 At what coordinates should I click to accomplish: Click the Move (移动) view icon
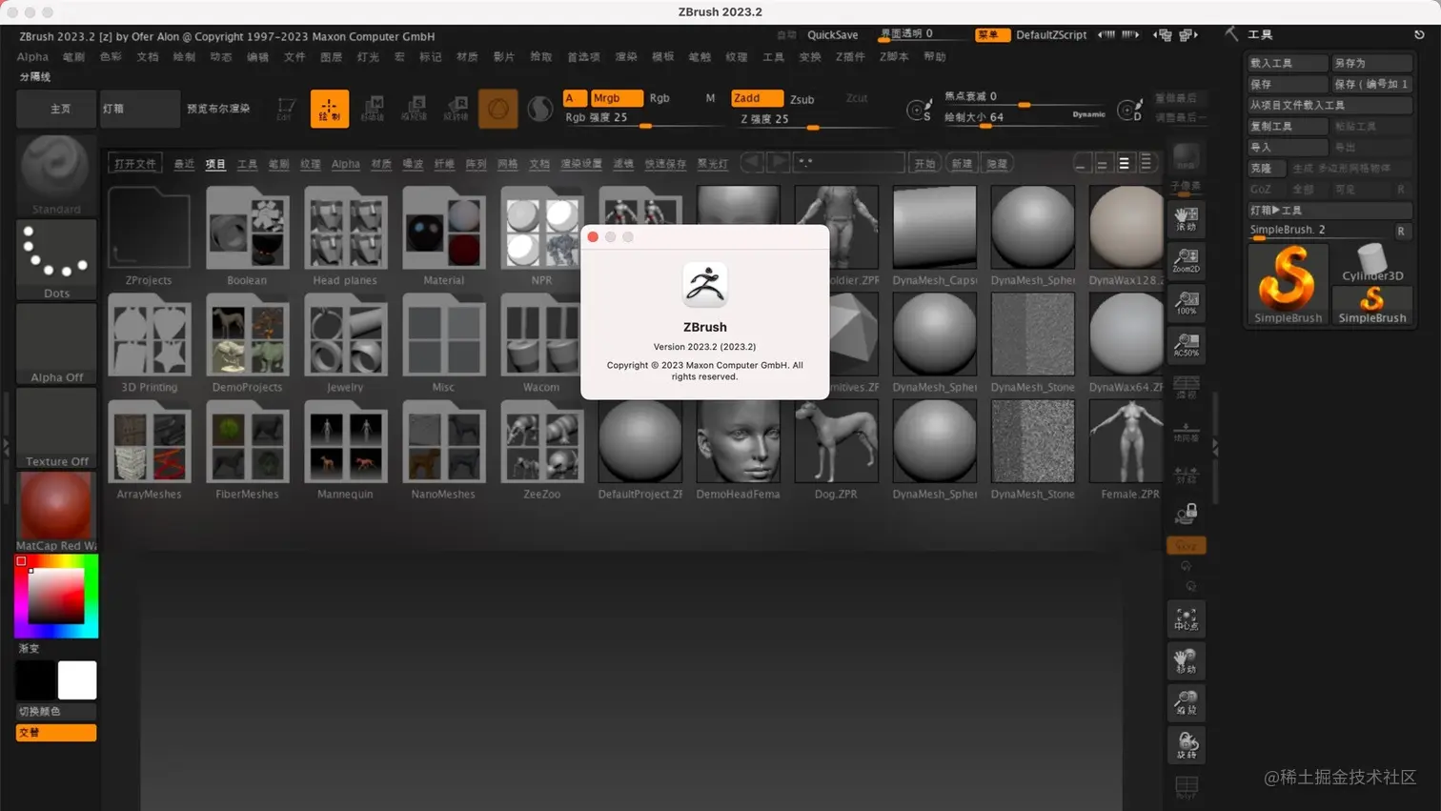[x=1187, y=661]
